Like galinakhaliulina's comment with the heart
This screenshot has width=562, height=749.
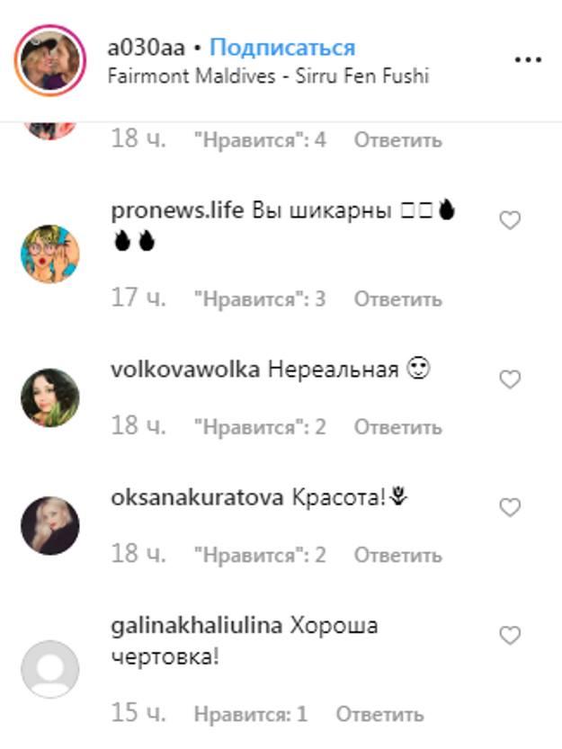pyautogui.click(x=510, y=636)
